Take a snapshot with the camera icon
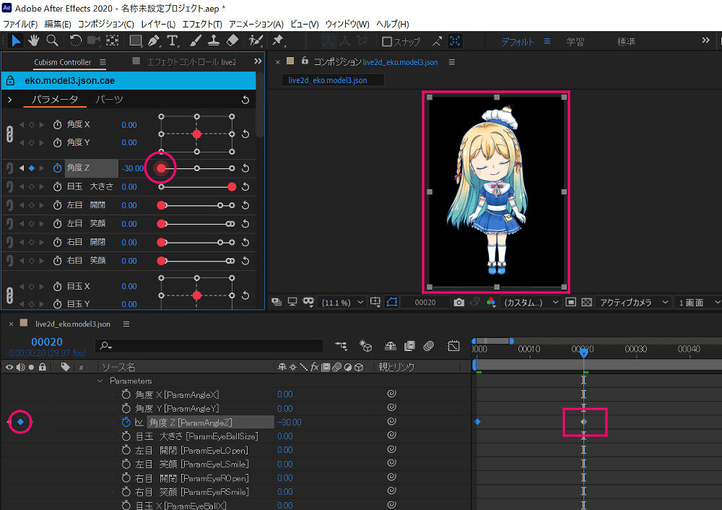The image size is (722, 510). point(458,302)
